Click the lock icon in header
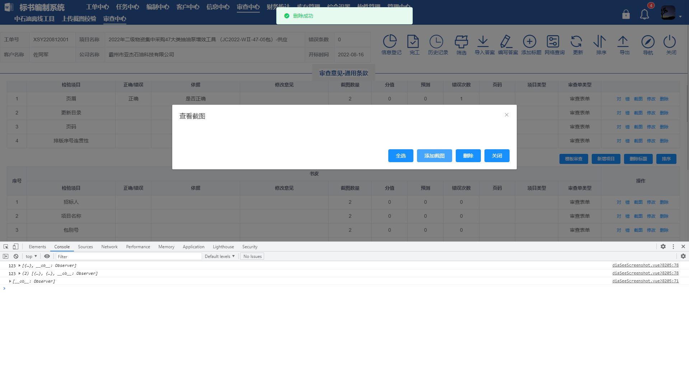 pos(626,14)
